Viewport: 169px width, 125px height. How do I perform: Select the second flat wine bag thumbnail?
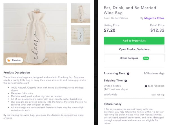pos(81,35)
